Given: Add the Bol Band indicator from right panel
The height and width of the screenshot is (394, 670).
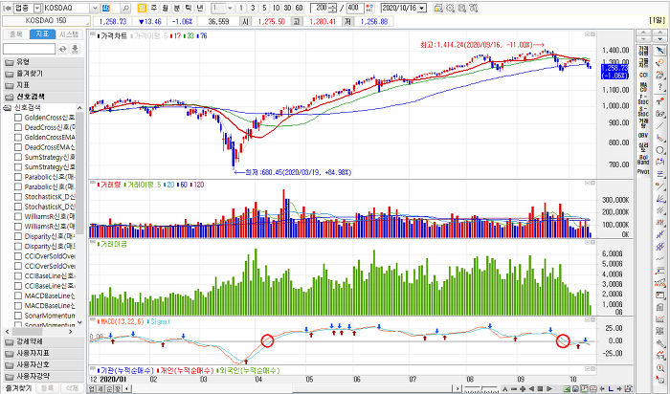Looking at the screenshot, I should (x=643, y=160).
